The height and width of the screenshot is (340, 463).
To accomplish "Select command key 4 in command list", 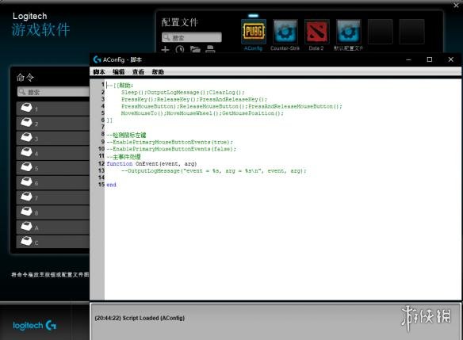I will coord(52,153).
